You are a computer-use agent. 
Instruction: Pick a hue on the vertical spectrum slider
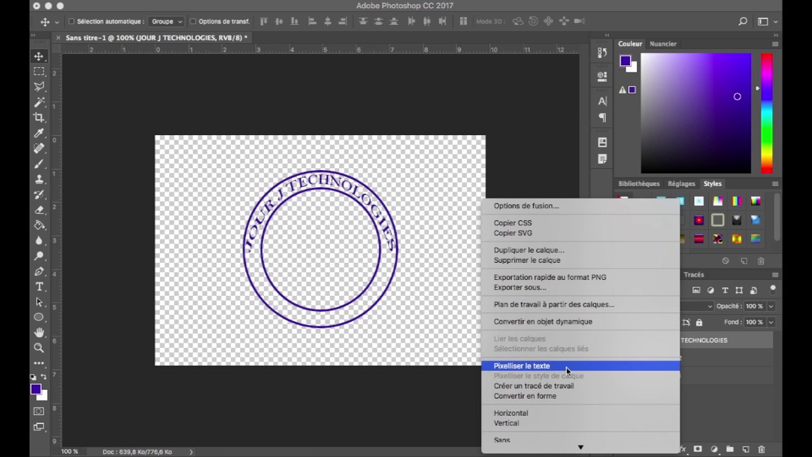click(767, 113)
